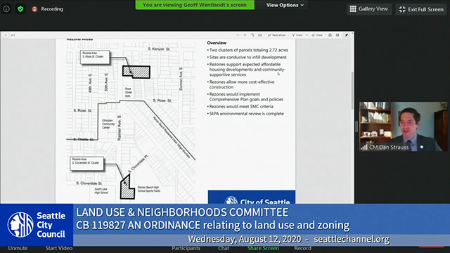Image resolution: width=450 pixels, height=253 pixels.
Task: Click CM Dan Strauss video thumbnail
Action: click(403, 126)
